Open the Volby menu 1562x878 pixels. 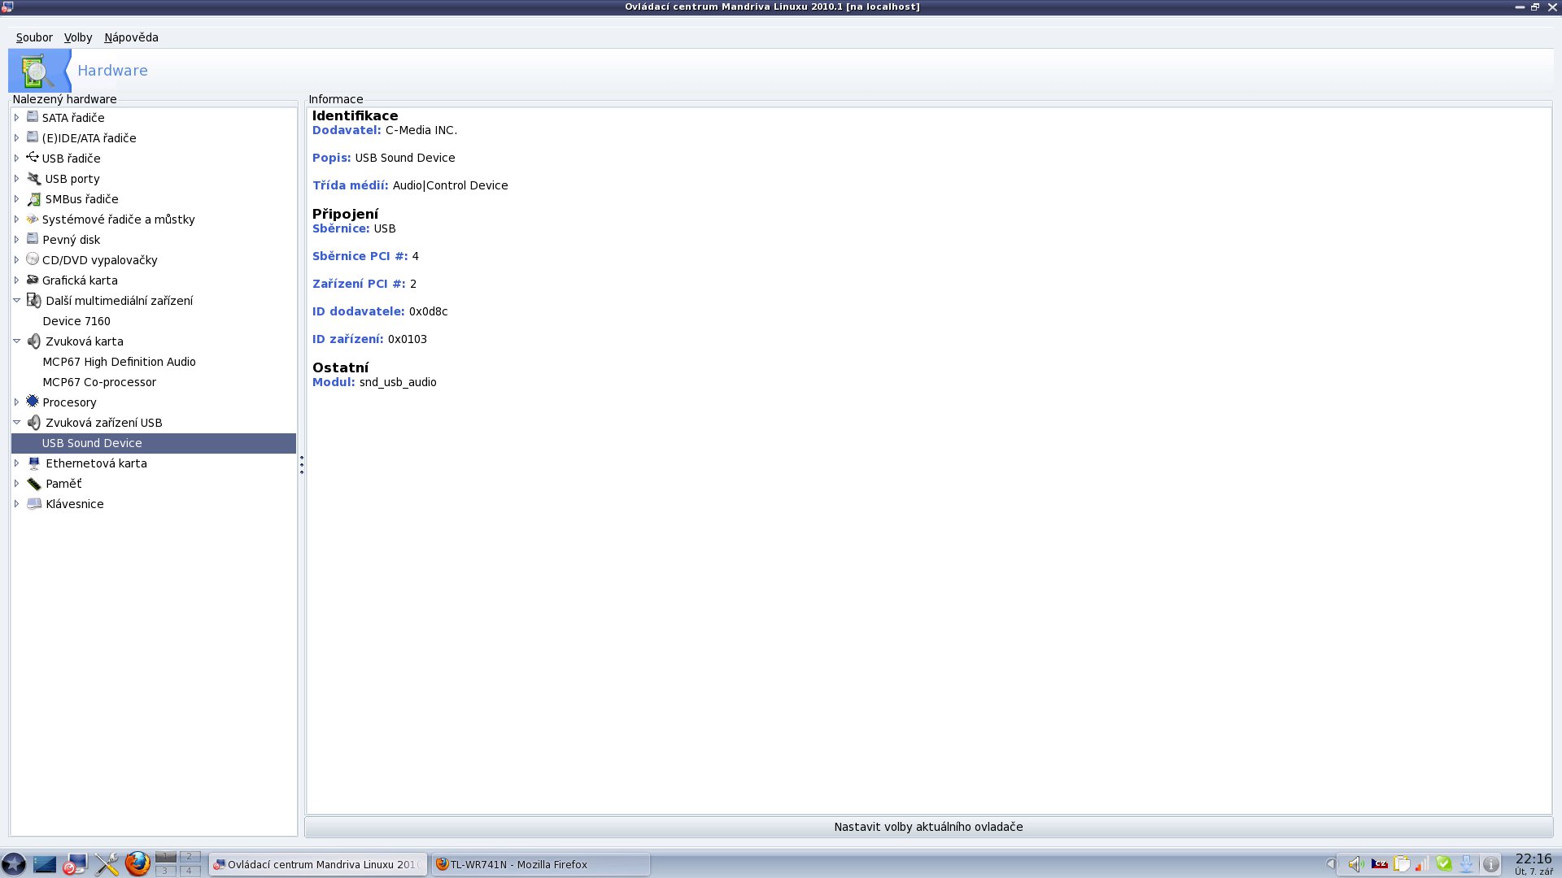click(x=78, y=37)
